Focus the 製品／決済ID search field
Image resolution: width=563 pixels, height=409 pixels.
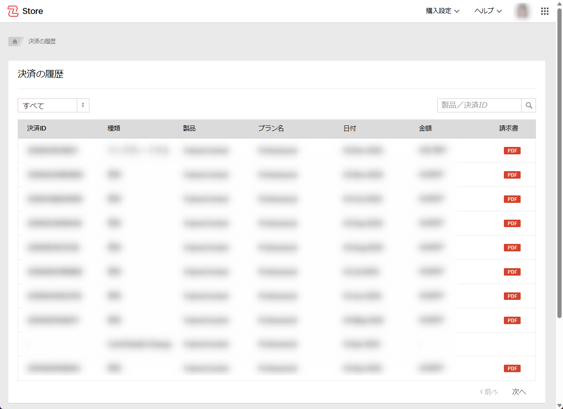click(x=479, y=105)
